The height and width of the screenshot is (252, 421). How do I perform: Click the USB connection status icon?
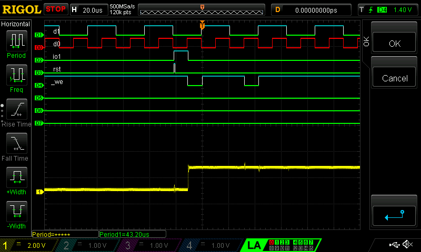click(x=394, y=245)
